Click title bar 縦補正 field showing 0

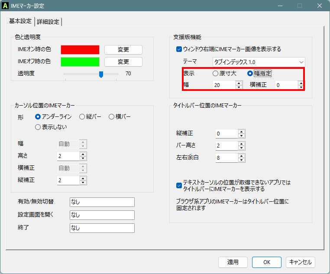click(226, 134)
